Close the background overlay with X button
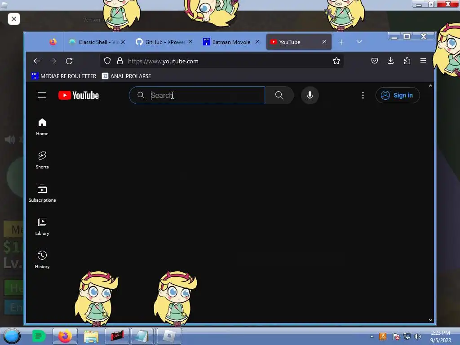 pos(14,19)
